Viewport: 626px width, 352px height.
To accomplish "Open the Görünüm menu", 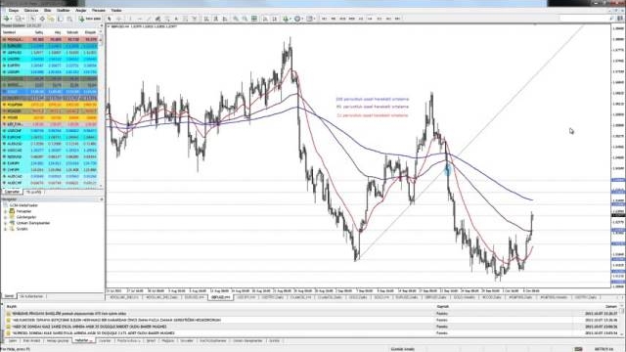I will (x=31, y=11).
